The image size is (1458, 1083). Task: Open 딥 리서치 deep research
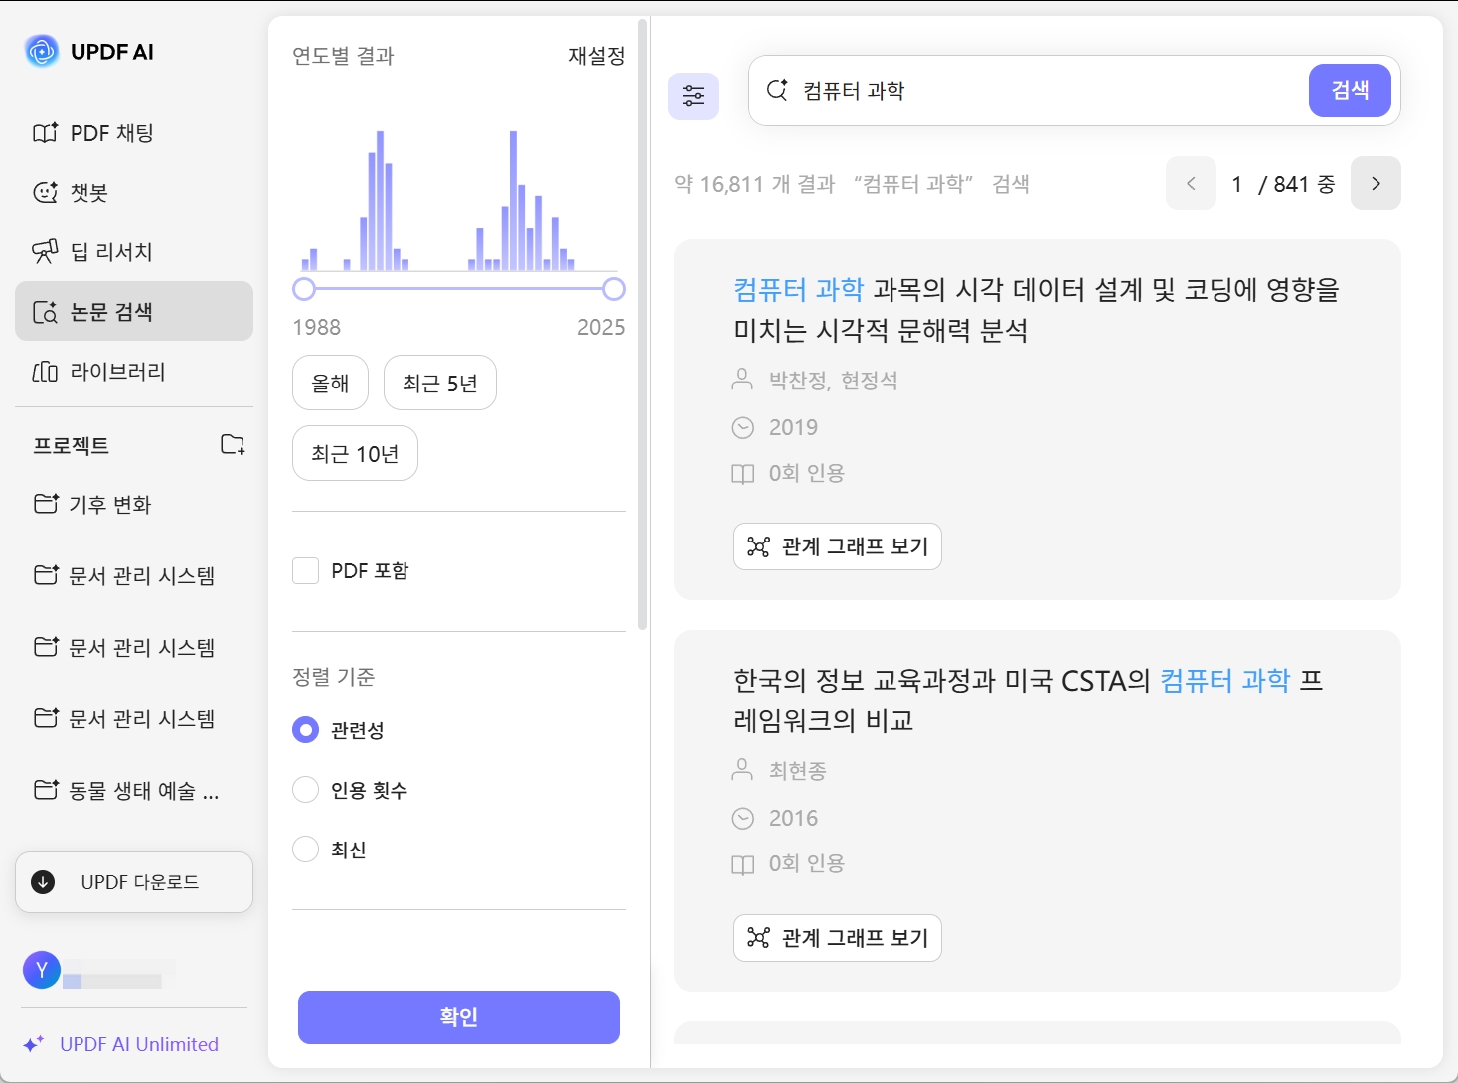tap(110, 252)
